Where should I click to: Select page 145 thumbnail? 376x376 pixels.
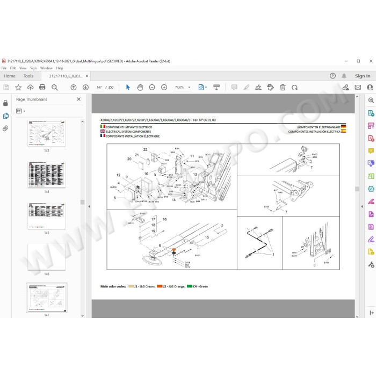pyautogui.click(x=47, y=216)
